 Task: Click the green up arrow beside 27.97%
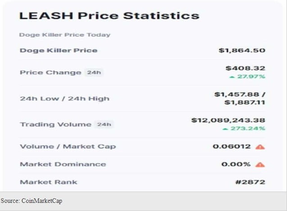click(x=232, y=77)
